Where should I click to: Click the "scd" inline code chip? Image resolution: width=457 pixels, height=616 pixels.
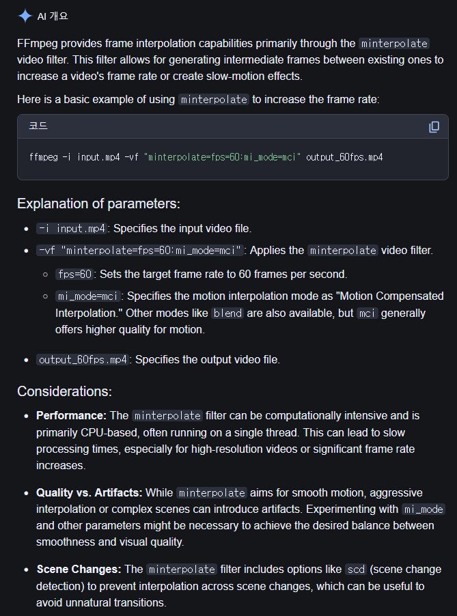tap(355, 570)
